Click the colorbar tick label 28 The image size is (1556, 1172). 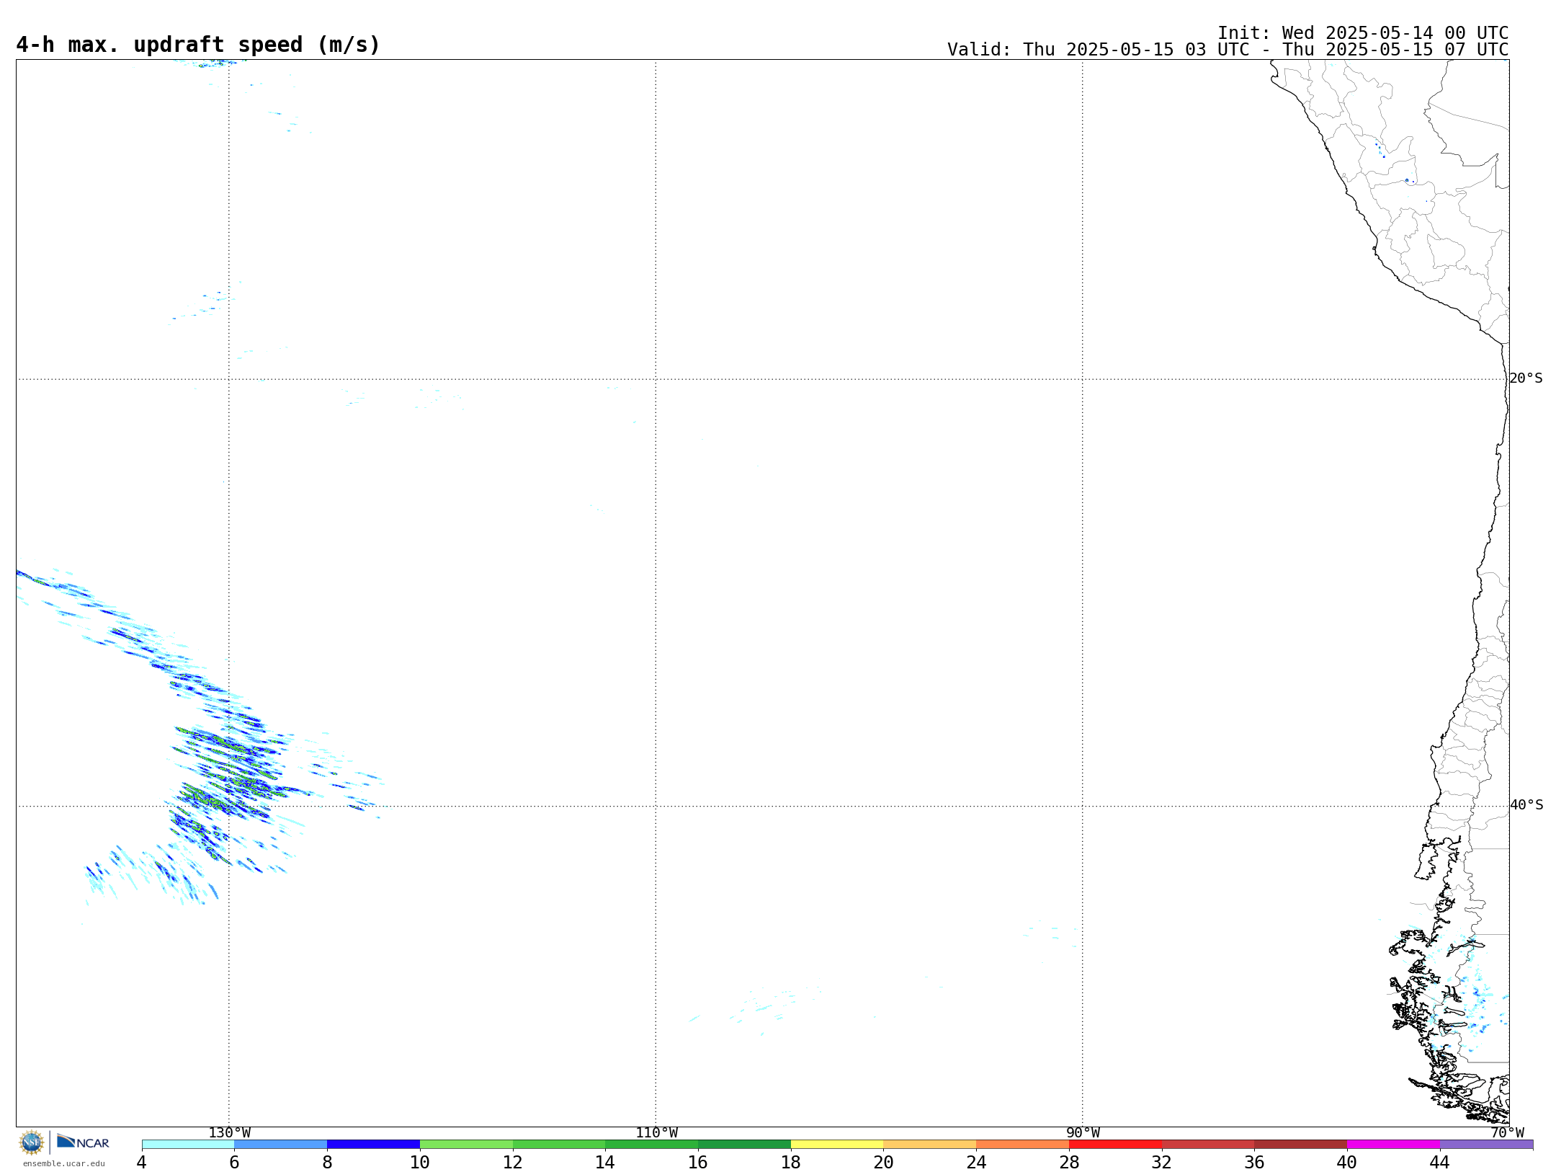click(x=1069, y=1163)
